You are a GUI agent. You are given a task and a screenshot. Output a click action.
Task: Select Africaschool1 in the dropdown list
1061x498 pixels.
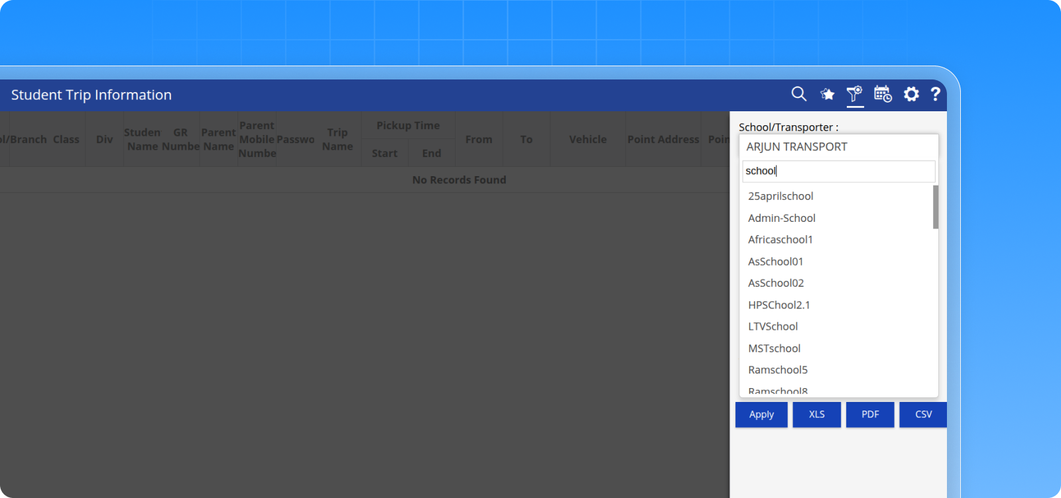780,240
